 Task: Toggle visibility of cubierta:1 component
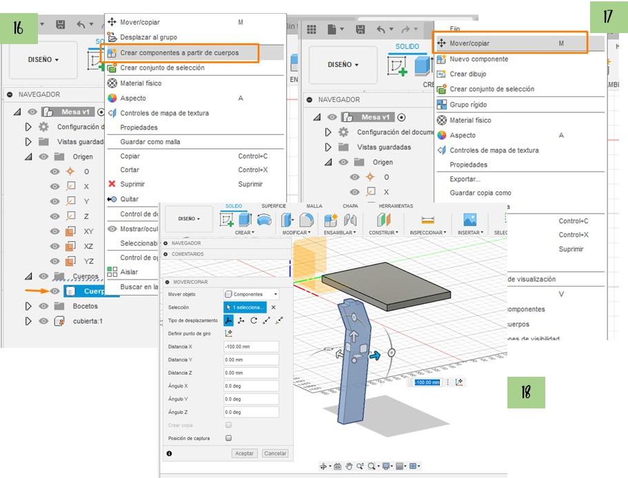43,321
